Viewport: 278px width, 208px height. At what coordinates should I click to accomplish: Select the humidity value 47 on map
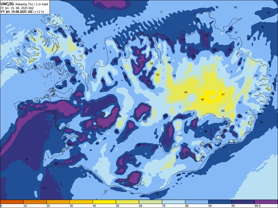click(x=223, y=95)
